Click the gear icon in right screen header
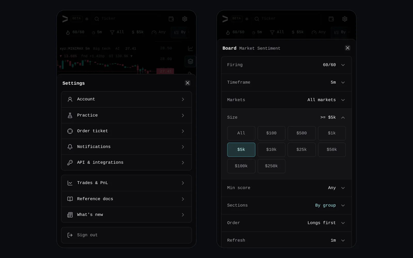This screenshot has width=413, height=258. pos(345,19)
